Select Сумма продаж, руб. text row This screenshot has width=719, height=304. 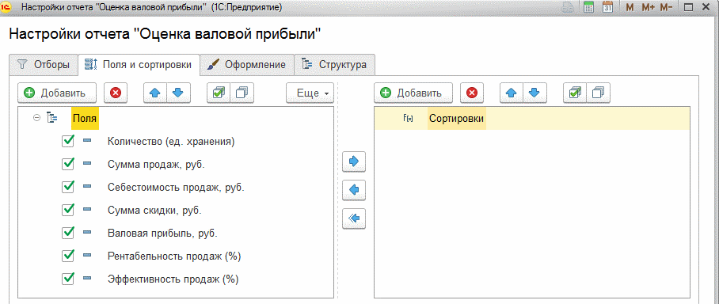[x=156, y=164]
